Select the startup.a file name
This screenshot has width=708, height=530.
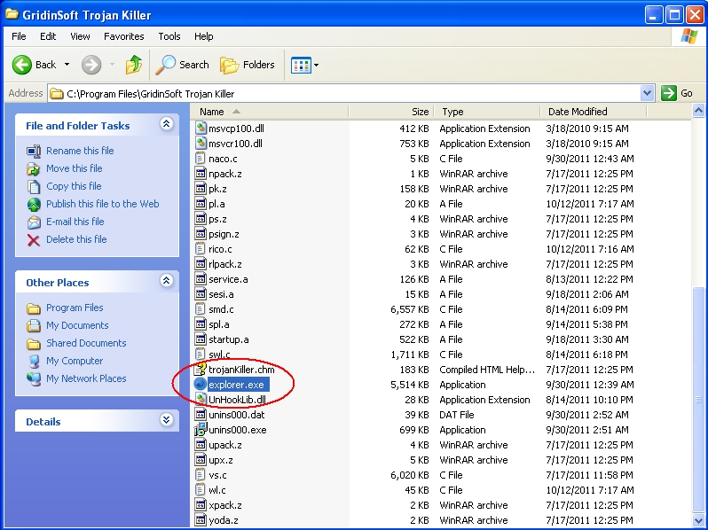pyautogui.click(x=229, y=339)
